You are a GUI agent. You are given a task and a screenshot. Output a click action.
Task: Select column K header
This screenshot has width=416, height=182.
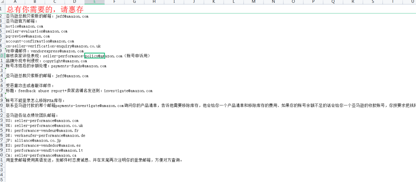[x=214, y=2]
